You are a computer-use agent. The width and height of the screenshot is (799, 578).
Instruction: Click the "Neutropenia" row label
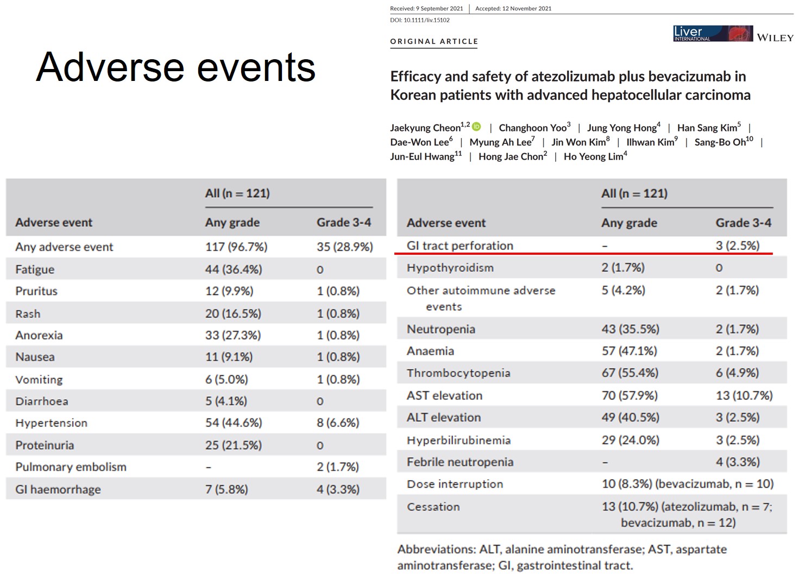click(441, 329)
